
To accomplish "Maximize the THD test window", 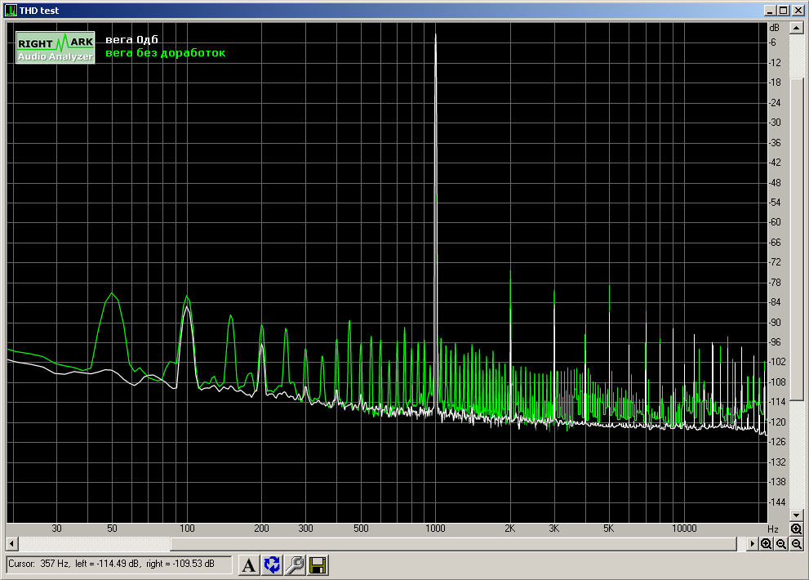I will [x=783, y=11].
